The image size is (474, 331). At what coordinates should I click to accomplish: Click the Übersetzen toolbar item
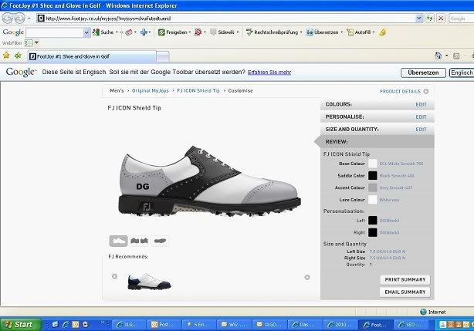point(322,32)
